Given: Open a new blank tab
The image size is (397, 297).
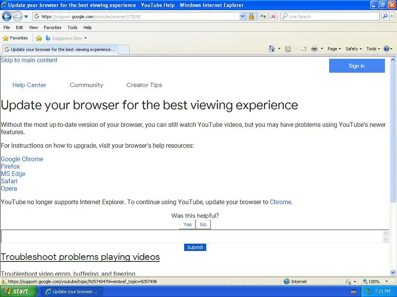Looking at the screenshot, I should pyautogui.click(x=124, y=49).
